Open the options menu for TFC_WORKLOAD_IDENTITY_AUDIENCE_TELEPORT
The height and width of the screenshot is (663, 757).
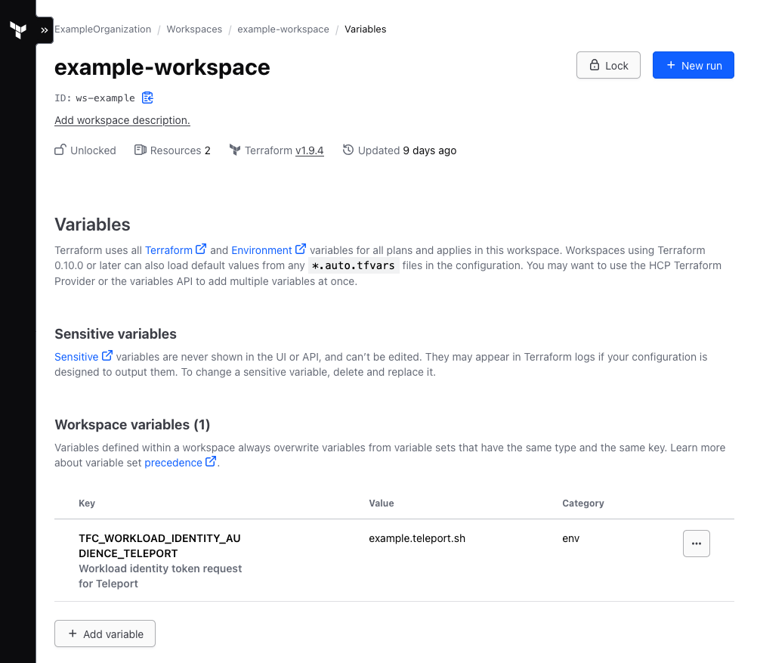pyautogui.click(x=696, y=543)
